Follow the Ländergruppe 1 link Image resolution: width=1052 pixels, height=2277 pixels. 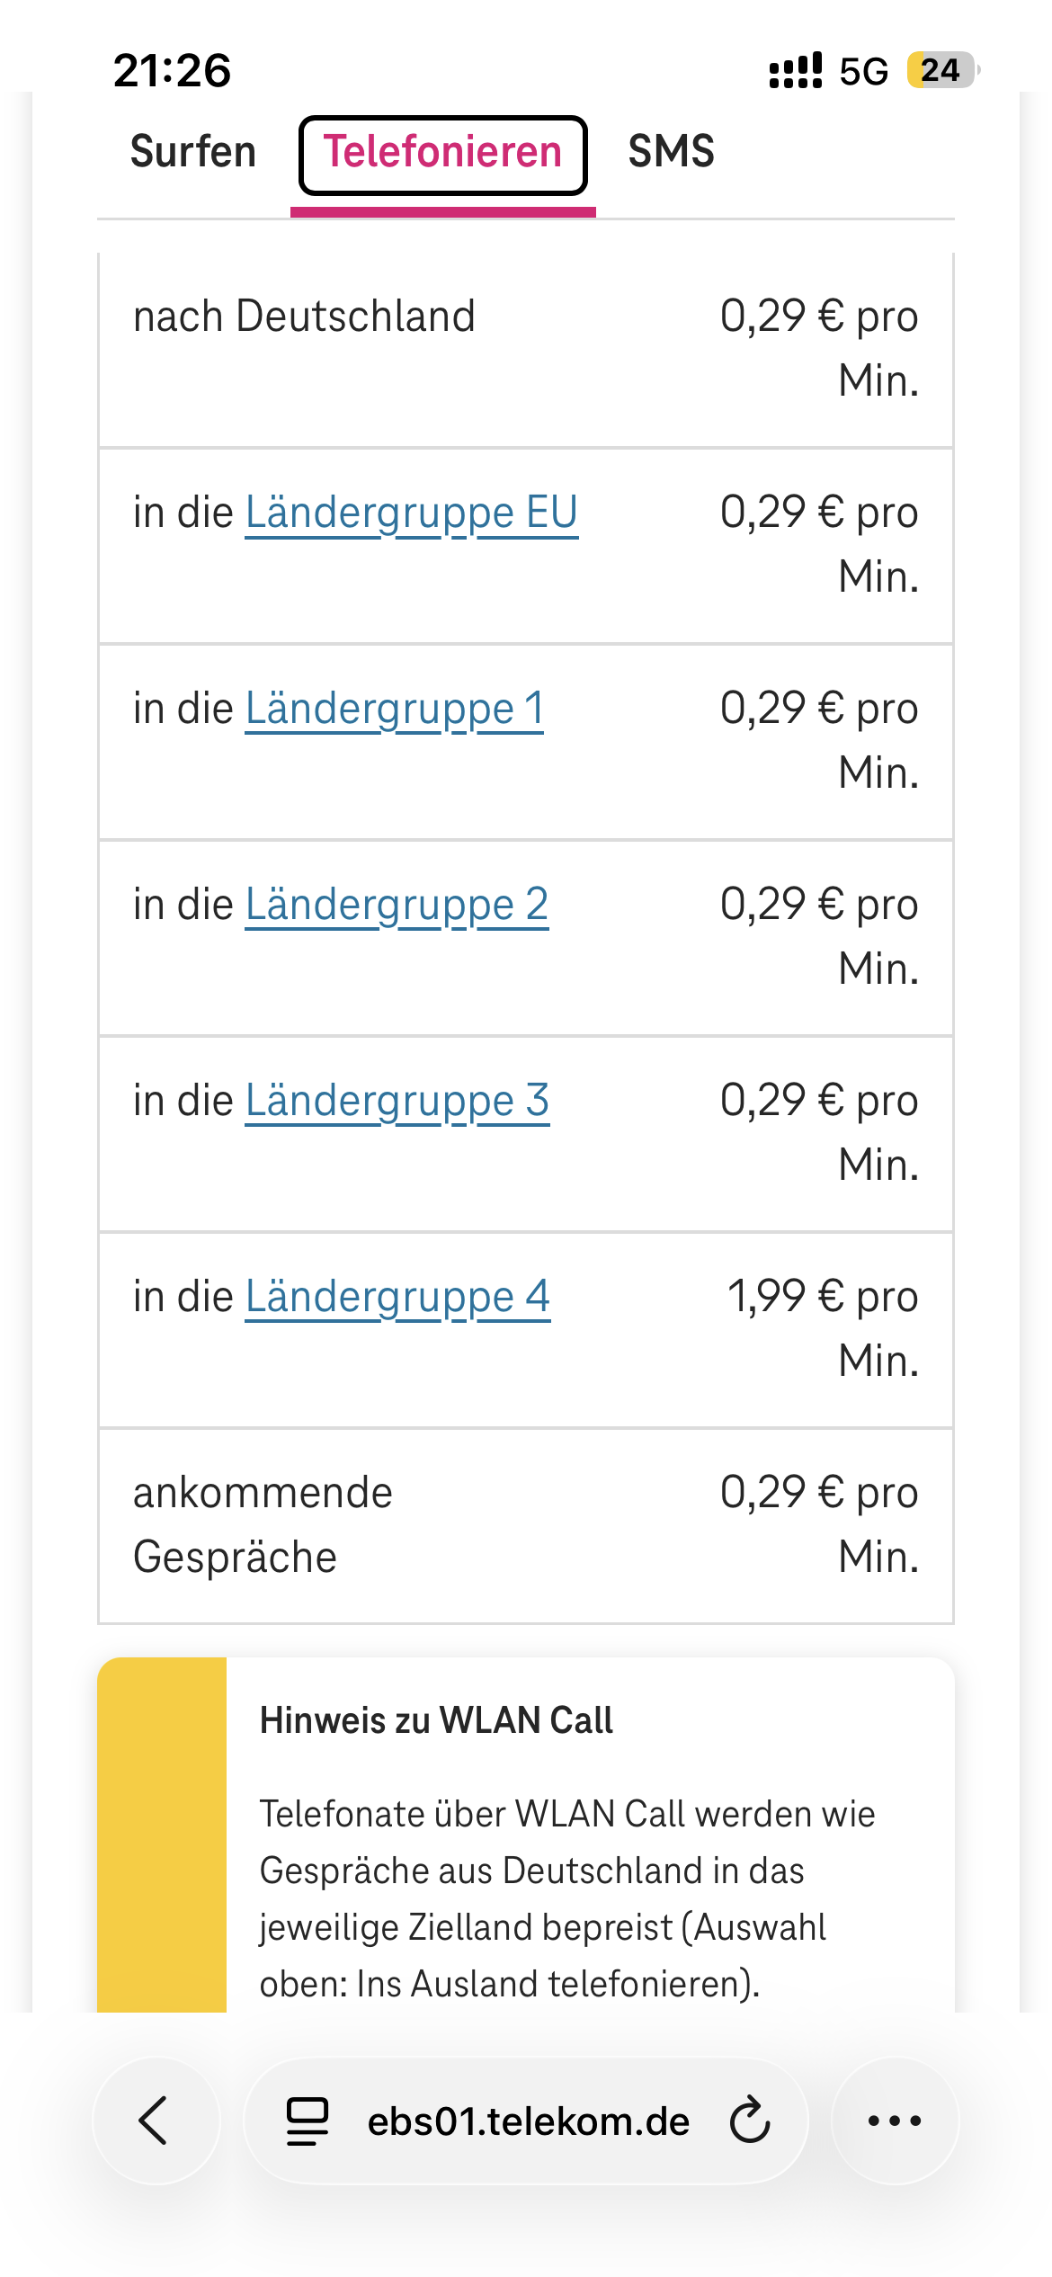click(394, 710)
